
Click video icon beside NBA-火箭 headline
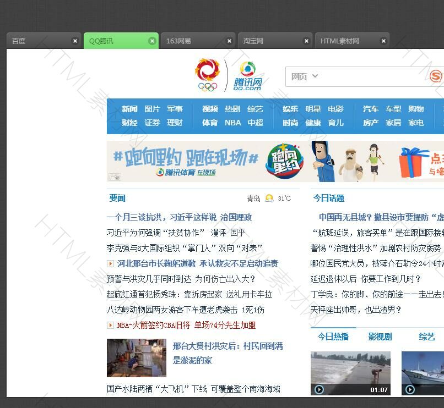tap(111, 326)
